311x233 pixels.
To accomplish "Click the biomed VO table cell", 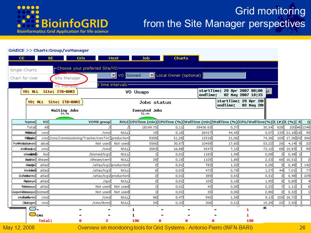I will [42, 192].
